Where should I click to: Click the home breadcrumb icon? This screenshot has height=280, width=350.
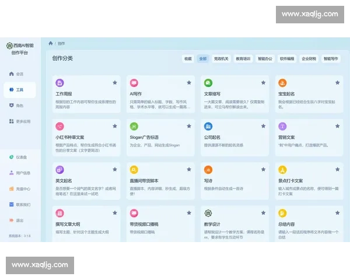(51, 43)
